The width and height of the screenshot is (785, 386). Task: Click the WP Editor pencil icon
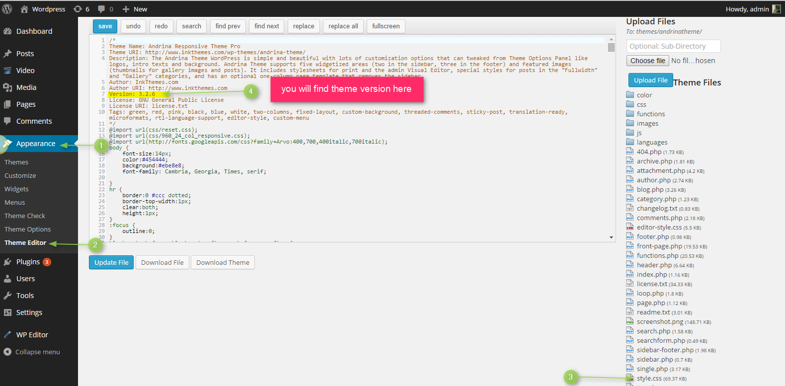pyautogui.click(x=7, y=335)
